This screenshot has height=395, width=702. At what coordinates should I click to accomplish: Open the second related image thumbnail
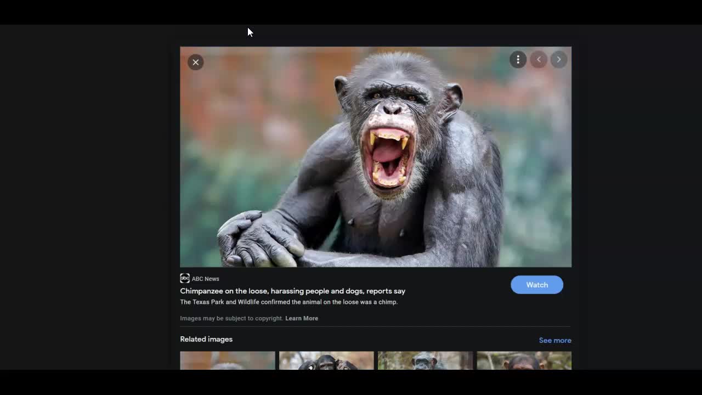[x=326, y=360]
